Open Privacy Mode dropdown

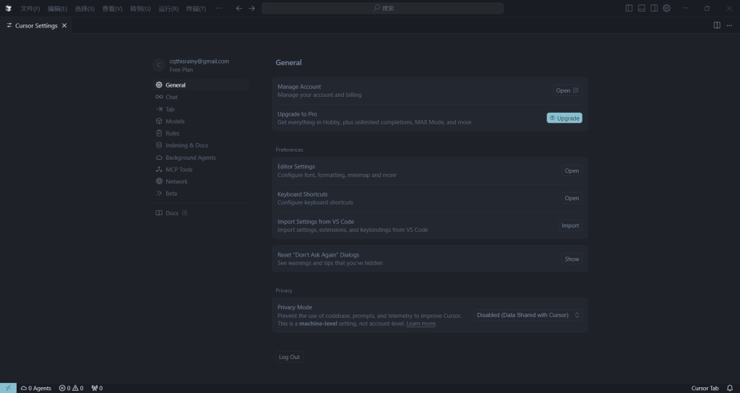tap(528, 315)
